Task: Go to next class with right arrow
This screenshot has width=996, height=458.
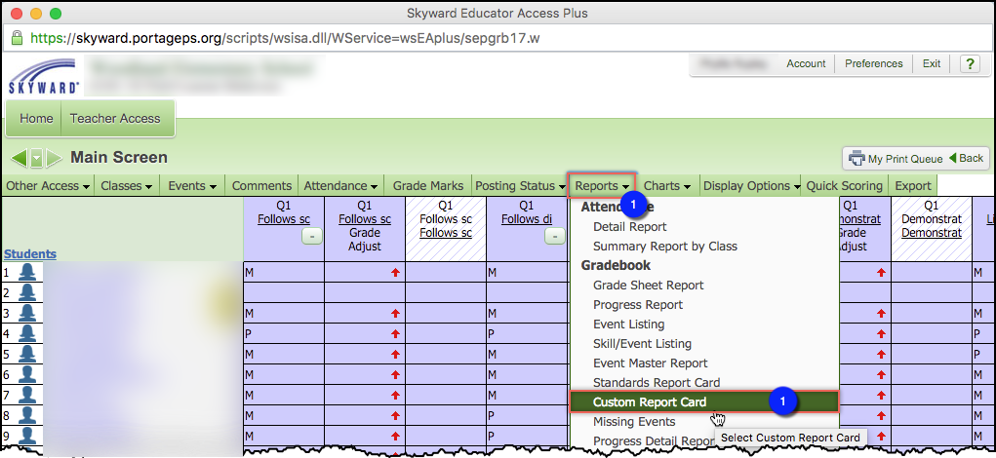Action: pos(54,158)
